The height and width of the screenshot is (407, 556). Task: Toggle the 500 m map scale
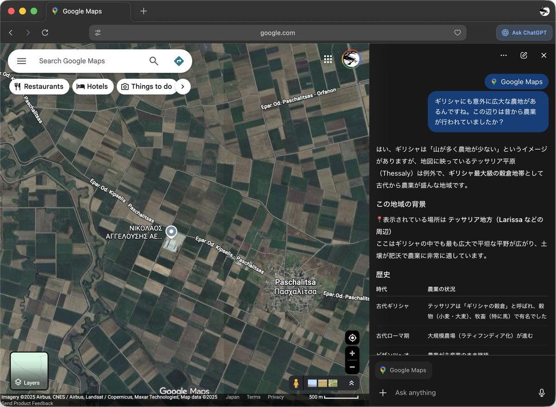tap(334, 397)
